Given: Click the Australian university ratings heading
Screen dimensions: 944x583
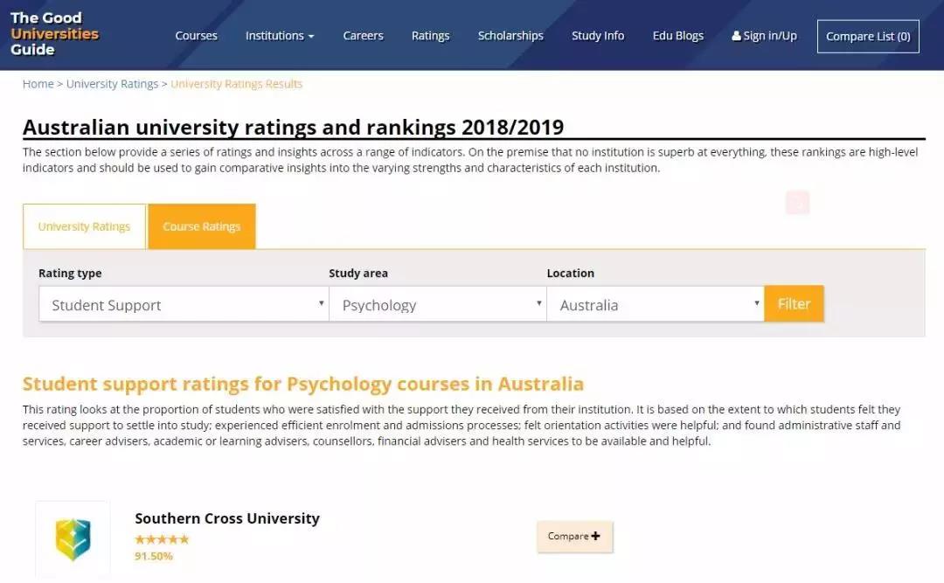Looking at the screenshot, I should click(x=293, y=127).
